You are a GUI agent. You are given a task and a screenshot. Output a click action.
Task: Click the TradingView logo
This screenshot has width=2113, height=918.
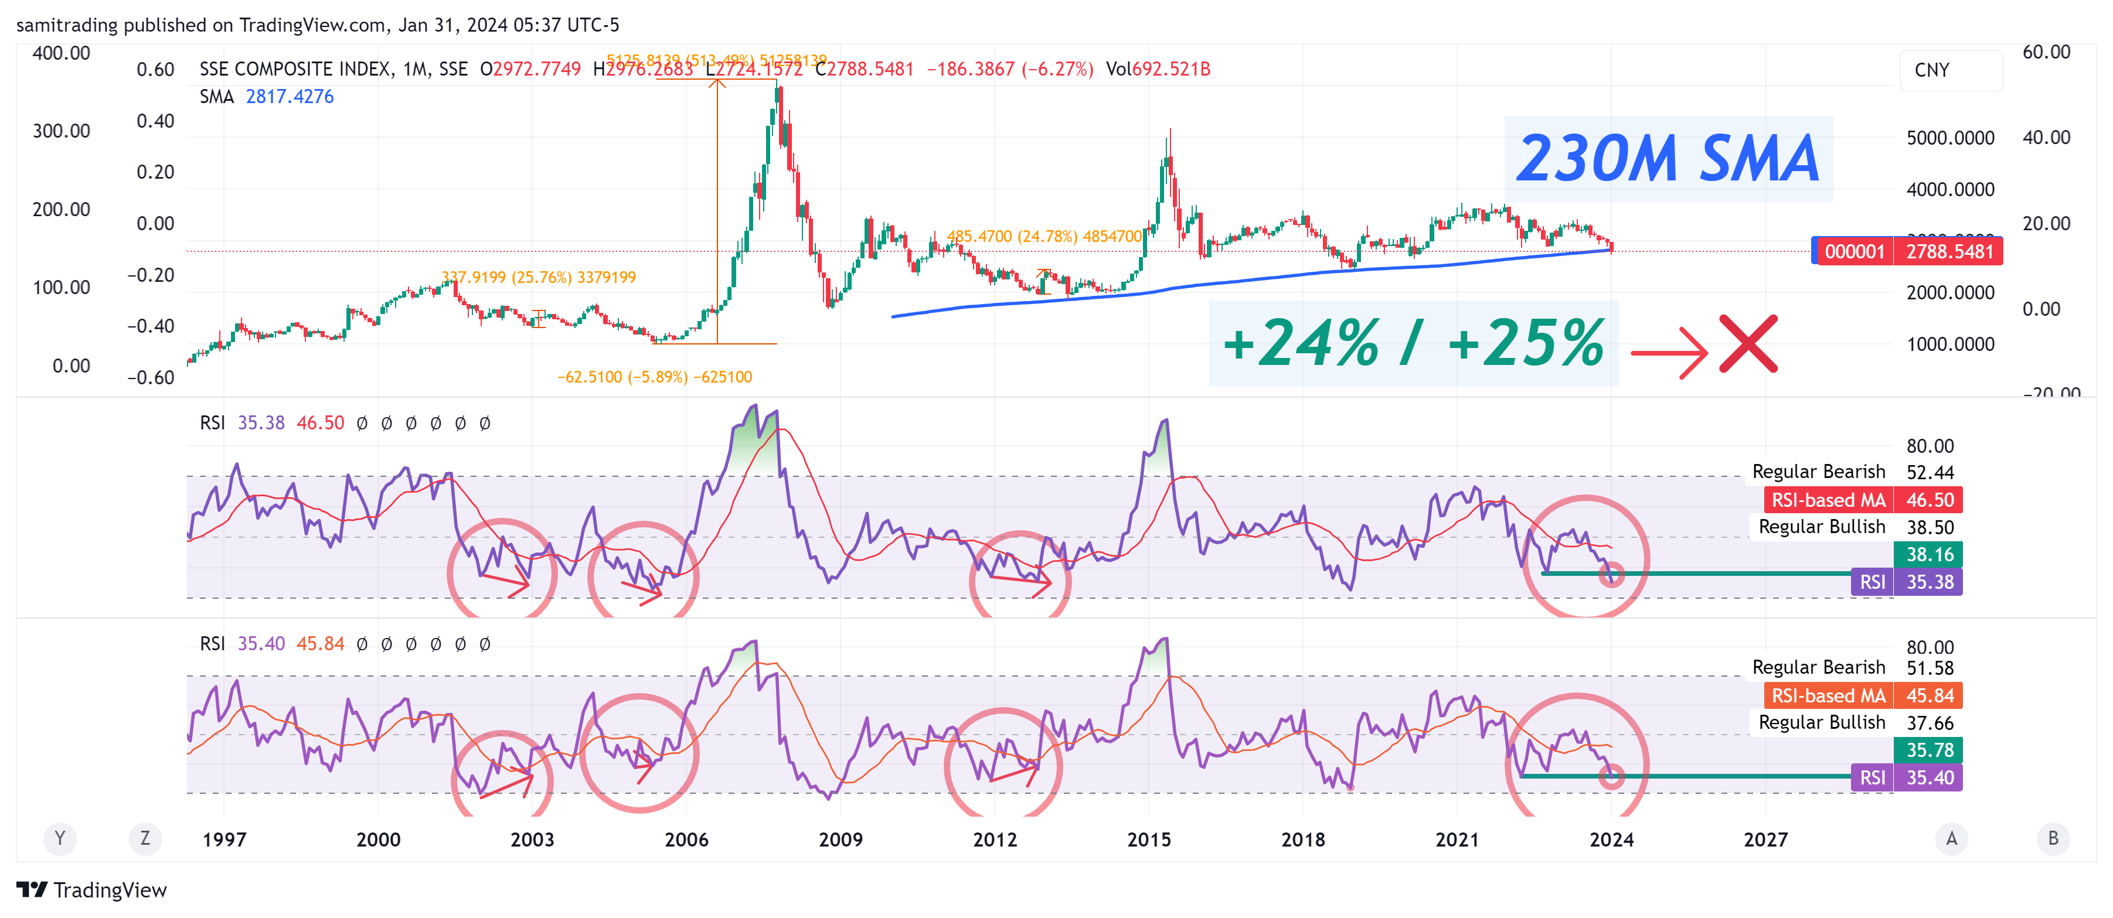(91, 890)
